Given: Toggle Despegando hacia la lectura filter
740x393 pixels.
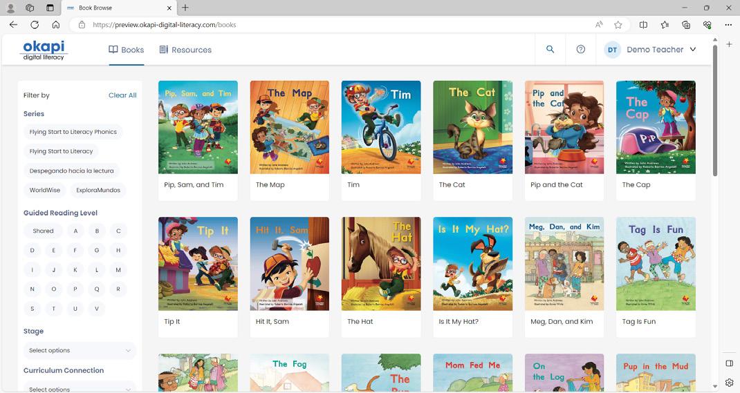Looking at the screenshot, I should pyautogui.click(x=71, y=171).
